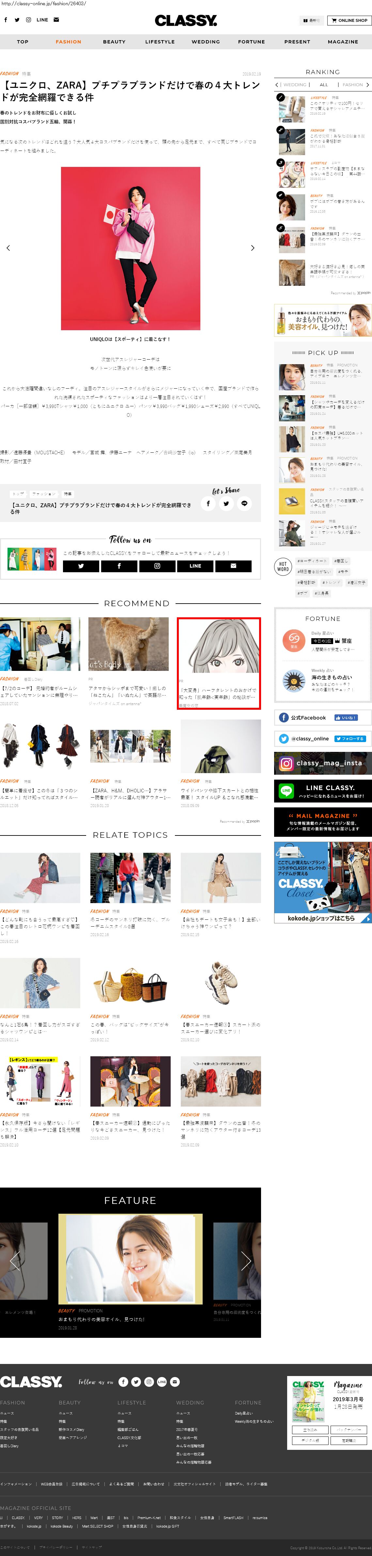The width and height of the screenshot is (372, 1556).
Task: Open the BEAUTY navigation menu item
Action: (x=114, y=42)
